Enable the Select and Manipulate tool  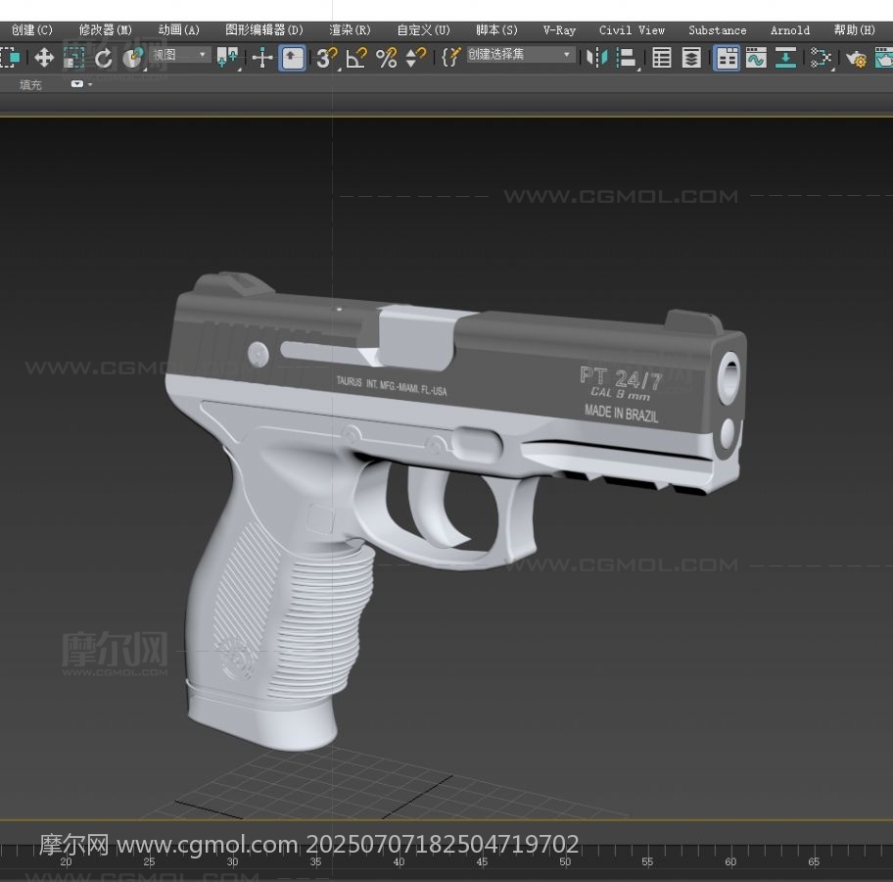click(x=262, y=58)
